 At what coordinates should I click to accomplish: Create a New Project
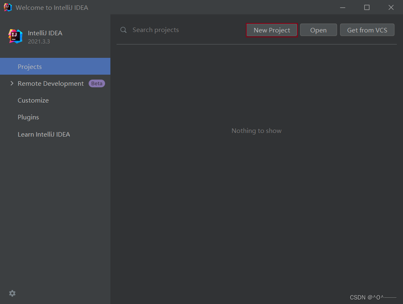tap(272, 30)
